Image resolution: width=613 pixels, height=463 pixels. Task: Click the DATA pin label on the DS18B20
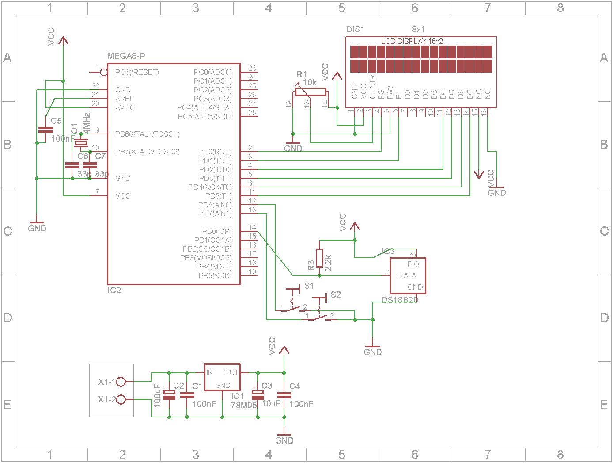pyautogui.click(x=407, y=276)
